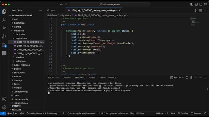Split the terminal pane
The height and width of the screenshot is (117, 209).
click(x=187, y=78)
